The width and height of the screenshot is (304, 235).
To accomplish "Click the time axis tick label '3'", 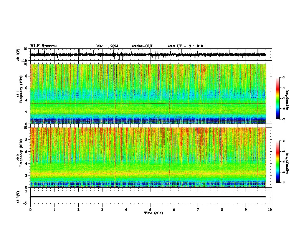I will coord(102,210).
